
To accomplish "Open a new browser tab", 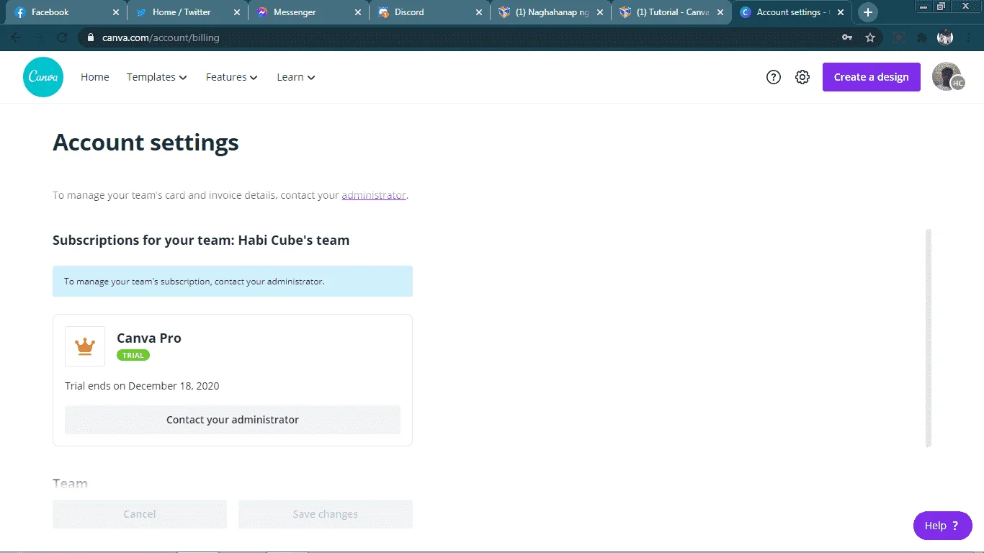I will tap(868, 12).
